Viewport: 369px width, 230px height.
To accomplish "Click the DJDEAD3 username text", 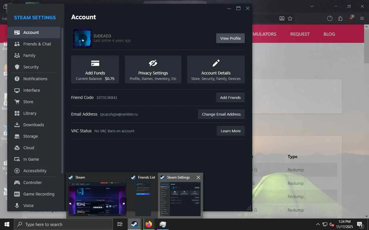I will (102, 36).
